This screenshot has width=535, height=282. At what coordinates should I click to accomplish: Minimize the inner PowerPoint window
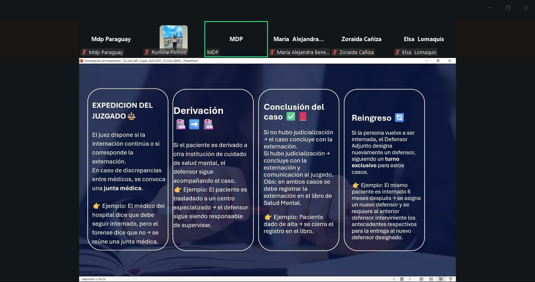pos(426,61)
